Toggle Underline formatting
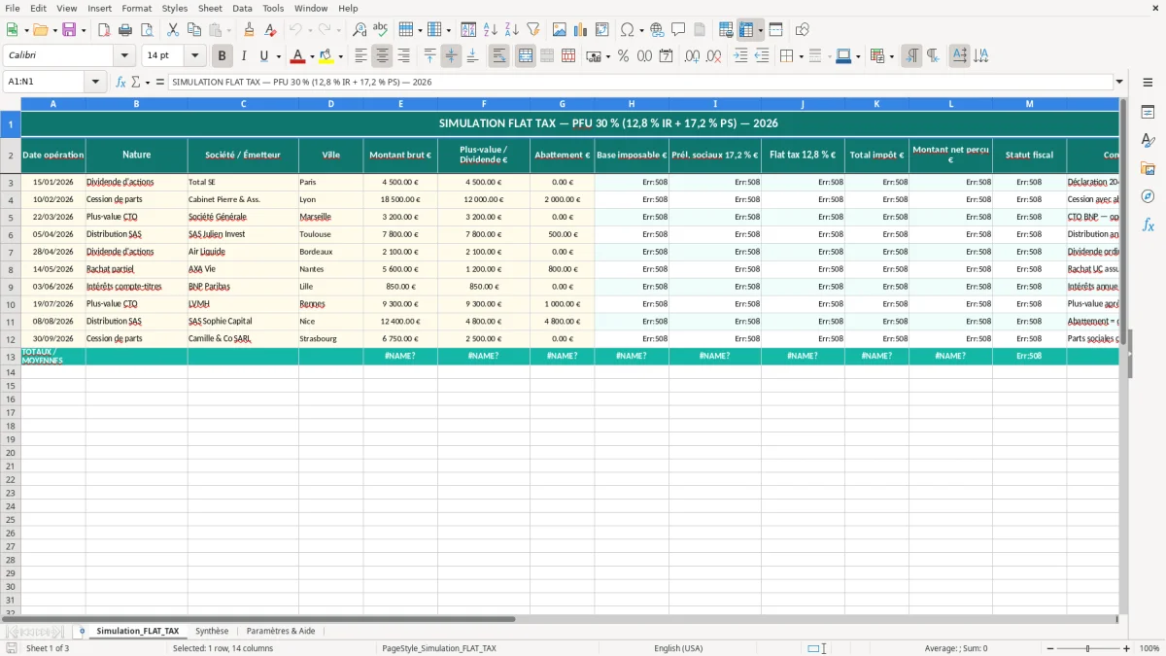 263,56
